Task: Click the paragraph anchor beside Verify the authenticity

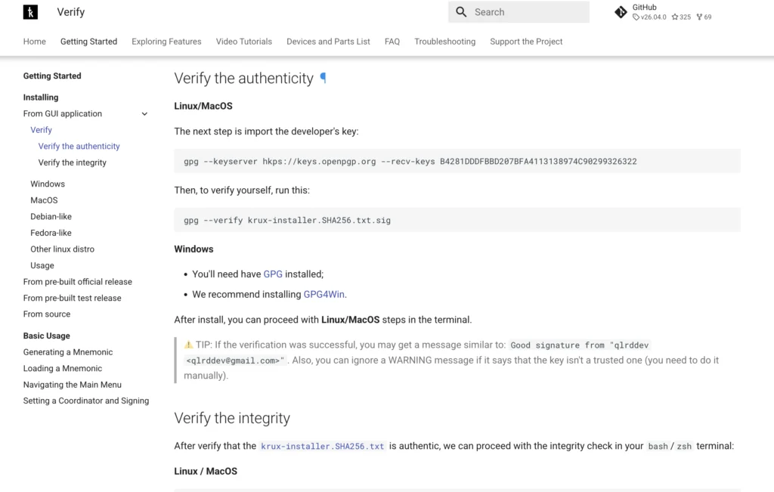Action: click(x=324, y=78)
